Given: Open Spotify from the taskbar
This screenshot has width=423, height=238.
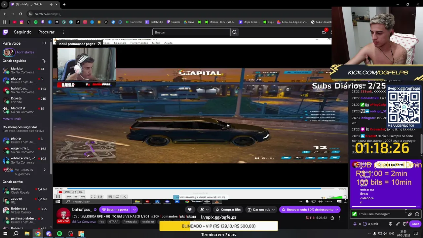Looking at the screenshot, I should coord(59,234).
